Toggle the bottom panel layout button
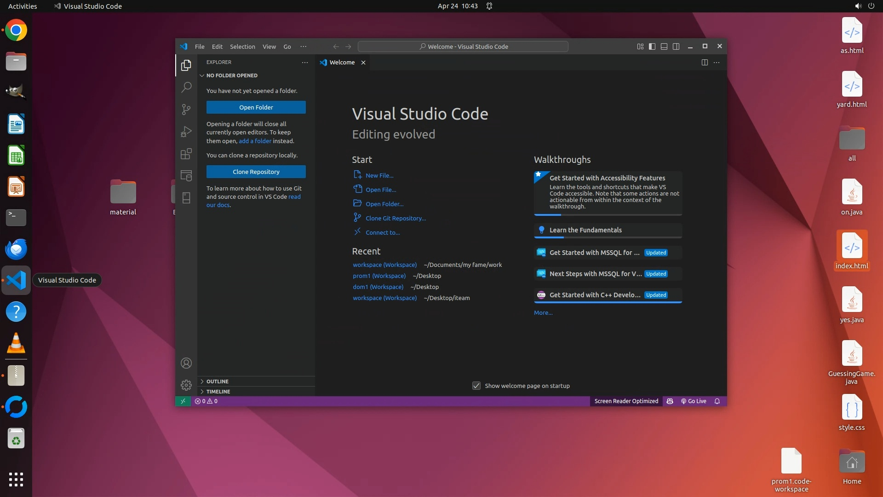The image size is (883, 497). point(664,46)
